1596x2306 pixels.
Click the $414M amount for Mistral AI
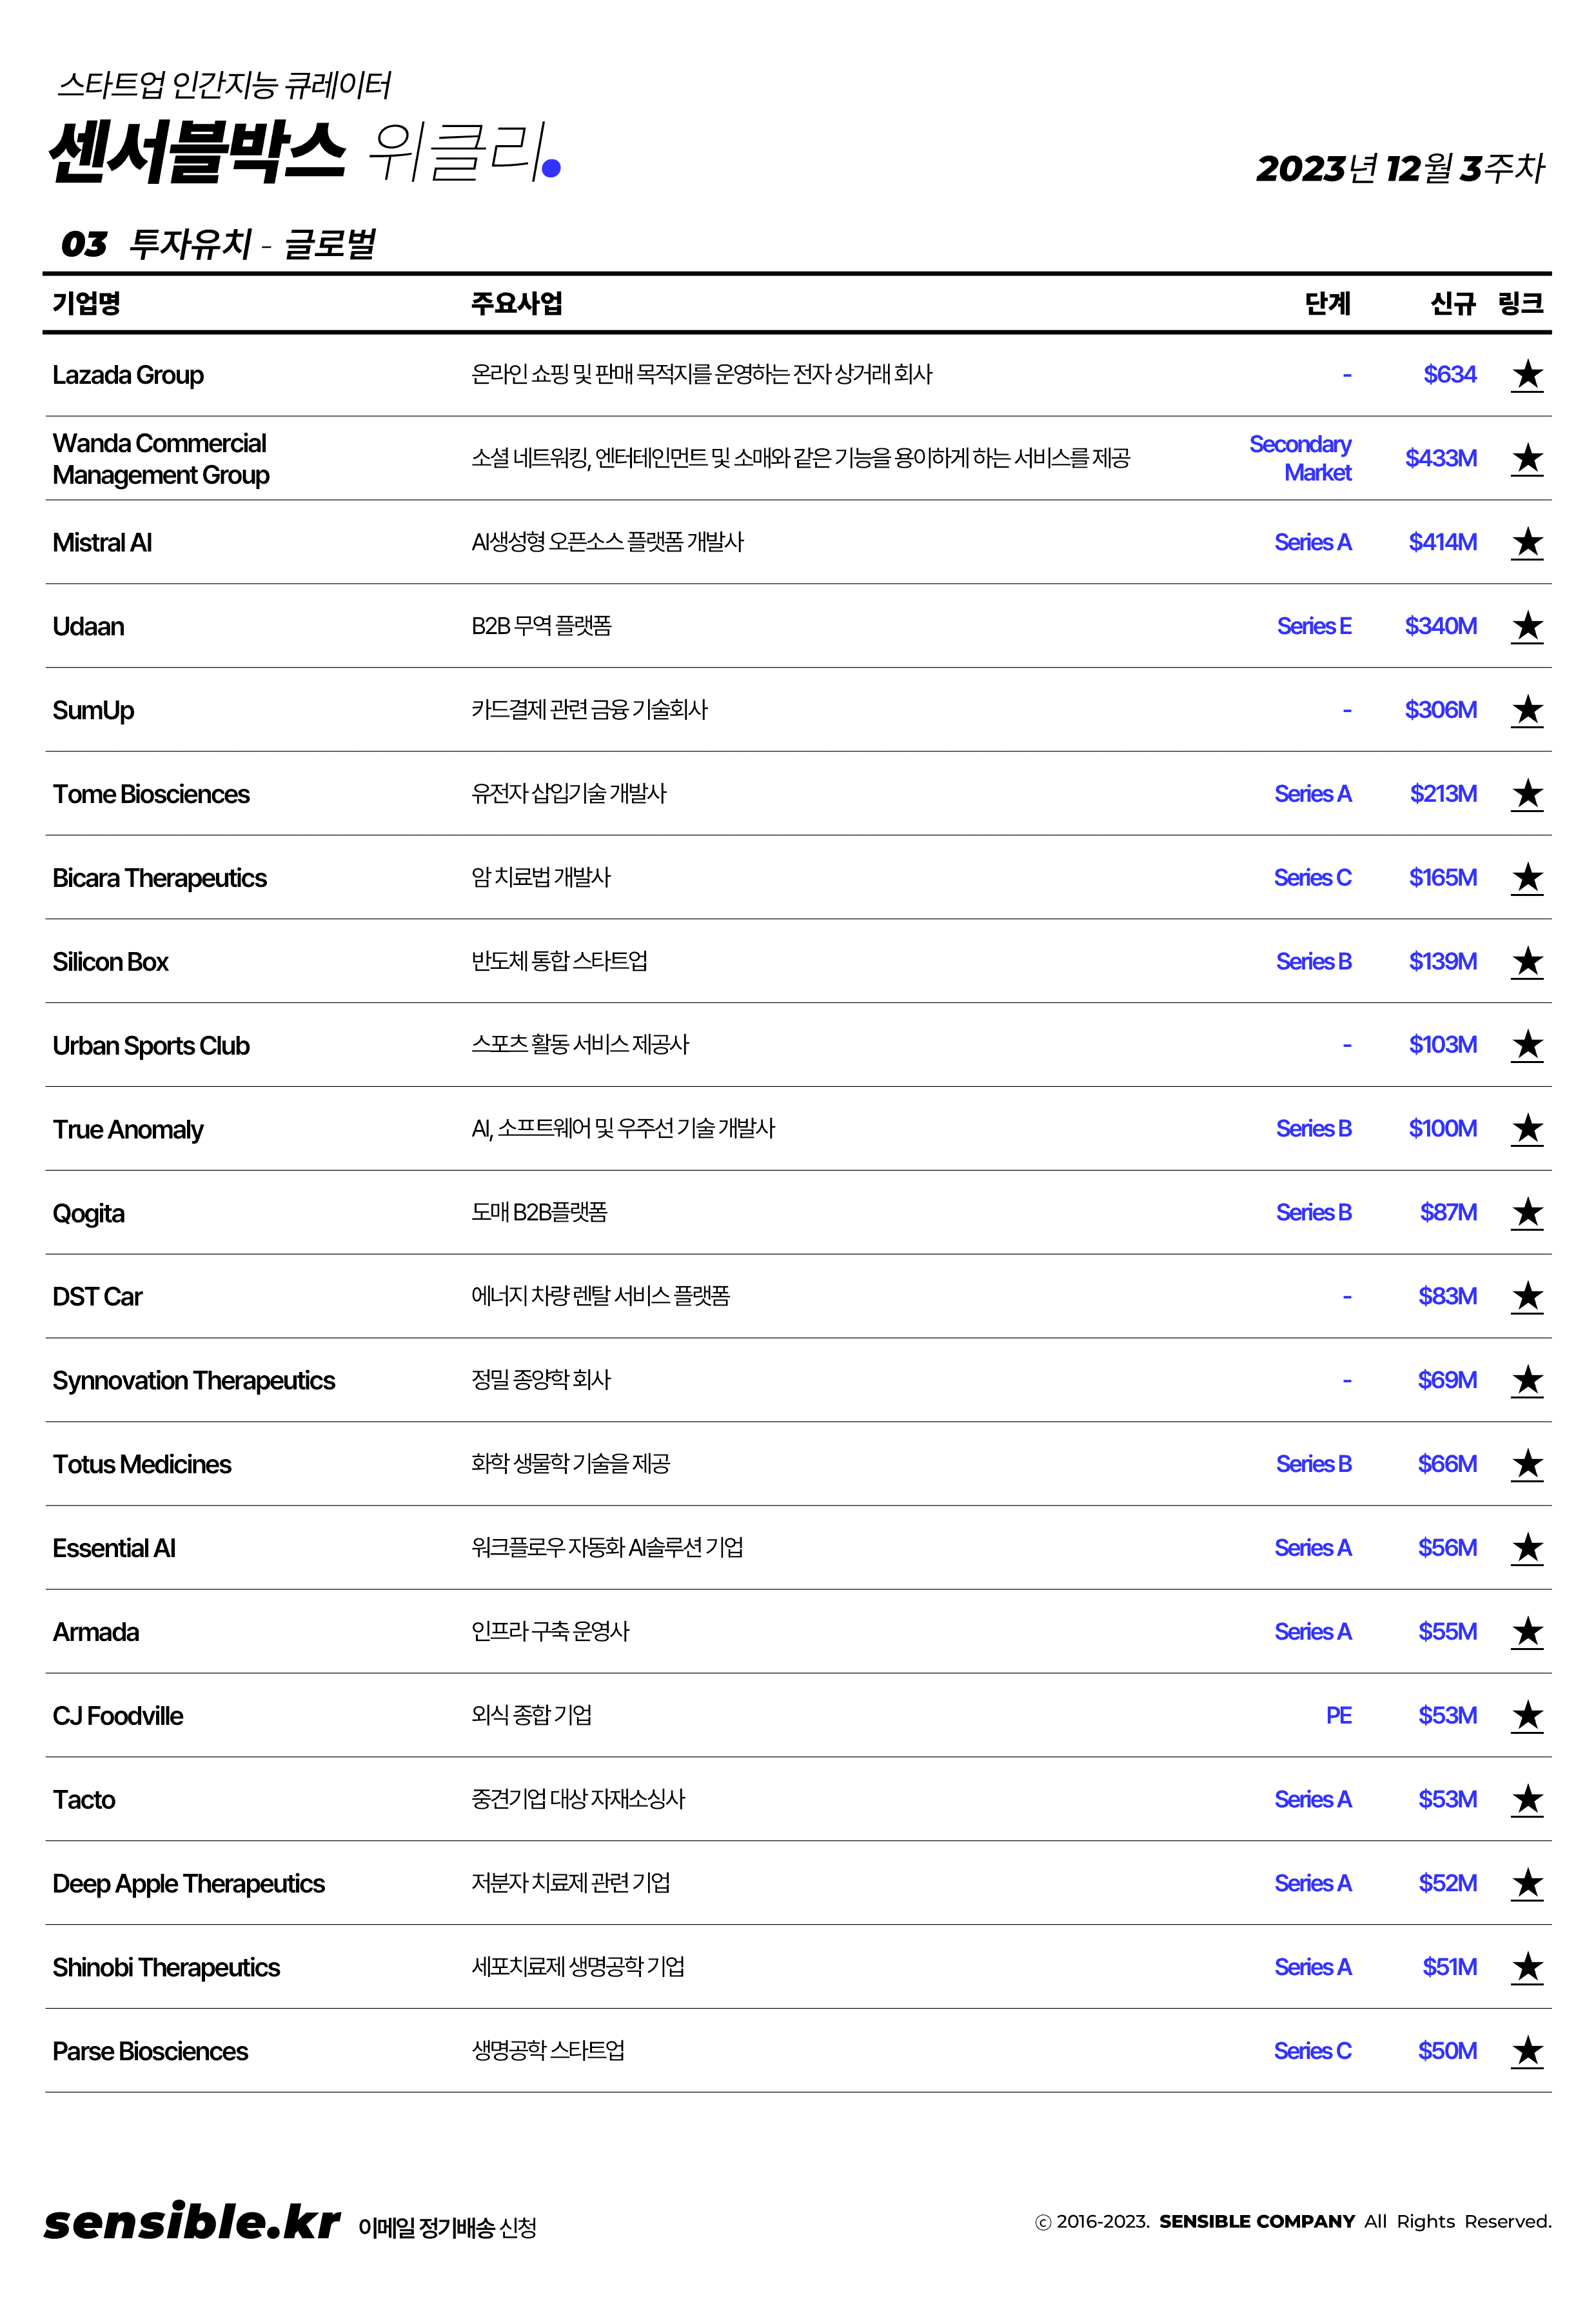coord(1442,542)
